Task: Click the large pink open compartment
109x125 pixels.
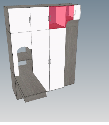Action: pos(58,17)
